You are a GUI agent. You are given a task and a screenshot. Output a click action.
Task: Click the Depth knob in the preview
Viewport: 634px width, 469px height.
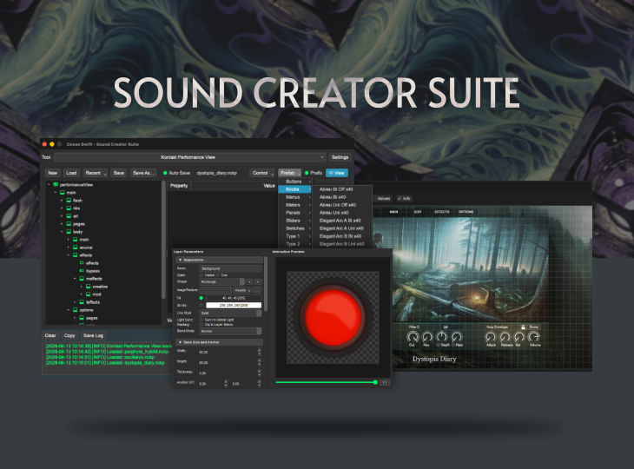[x=442, y=336]
